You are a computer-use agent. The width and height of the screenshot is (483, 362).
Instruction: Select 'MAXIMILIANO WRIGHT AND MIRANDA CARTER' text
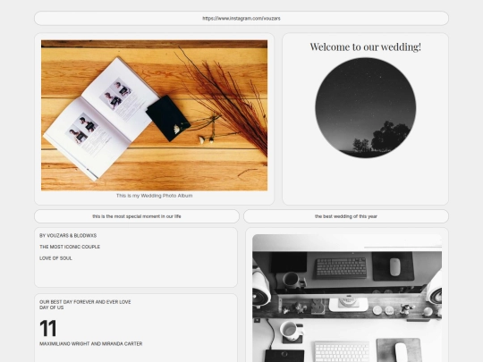point(91,344)
